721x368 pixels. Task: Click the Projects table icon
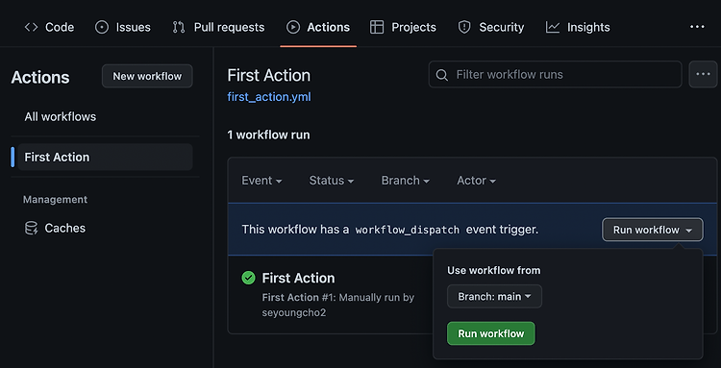(377, 27)
